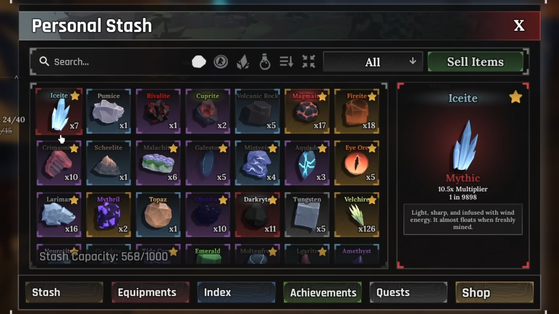Screen dimensions: 559x314
Task: Toggle favorite star on Fireite slot
Action: coord(372,97)
